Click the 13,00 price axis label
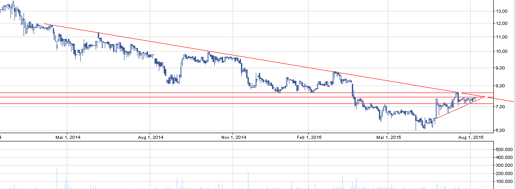Viewport: 516px width, 189px height. tap(498, 11)
